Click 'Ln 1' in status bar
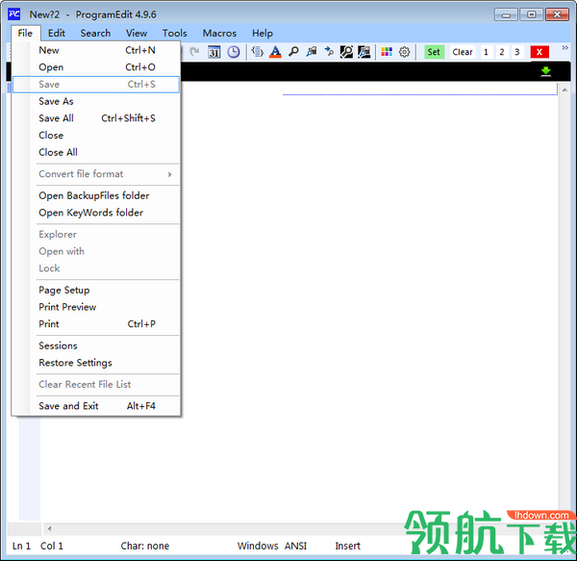This screenshot has width=577, height=561. click(22, 546)
